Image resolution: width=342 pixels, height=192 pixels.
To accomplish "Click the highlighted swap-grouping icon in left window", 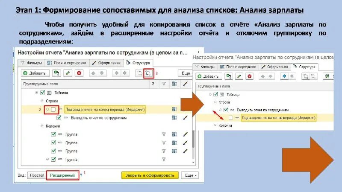I will pos(148,73).
